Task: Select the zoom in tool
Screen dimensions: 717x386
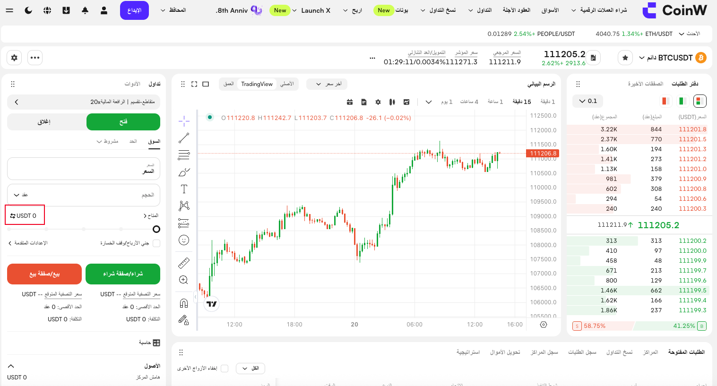Action: pos(184,280)
